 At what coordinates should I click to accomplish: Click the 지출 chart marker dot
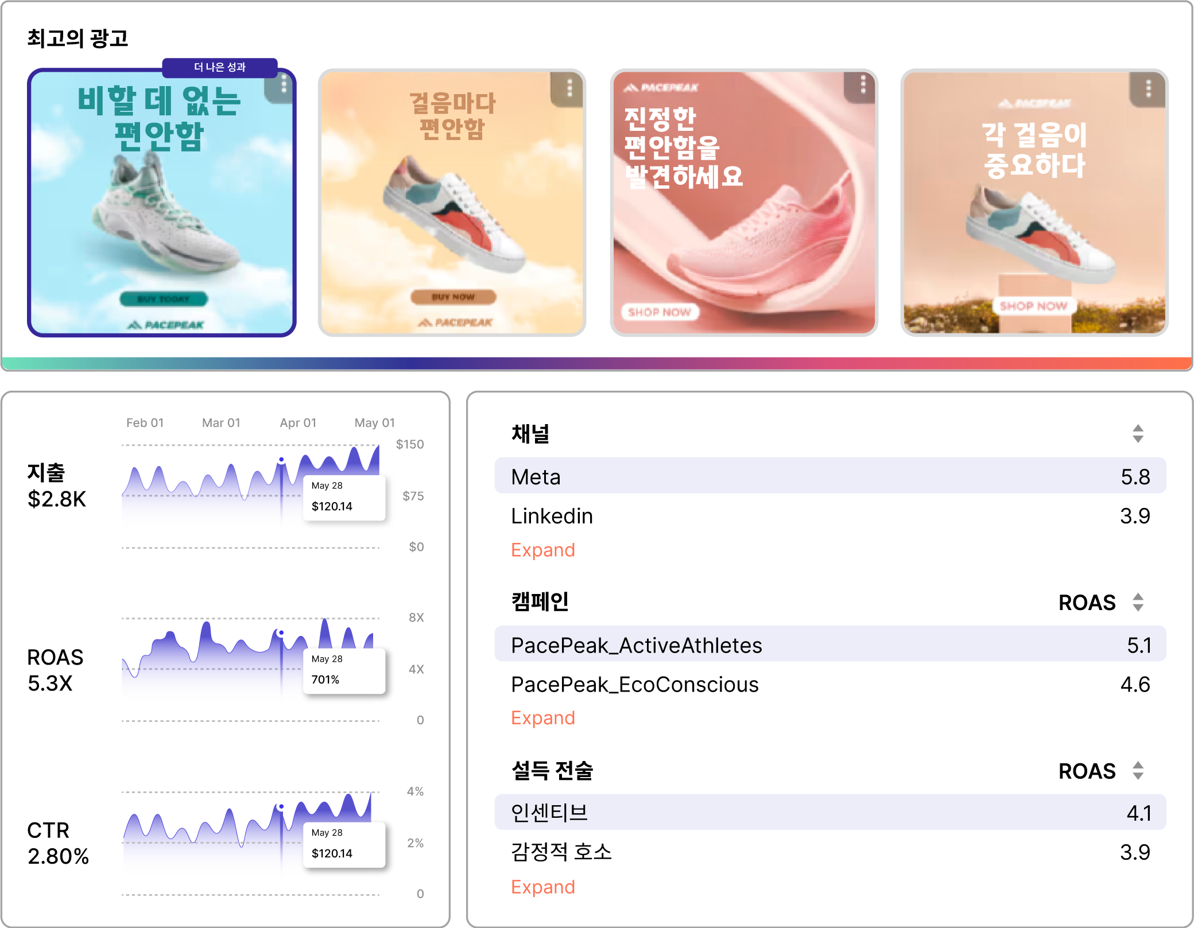click(x=281, y=460)
